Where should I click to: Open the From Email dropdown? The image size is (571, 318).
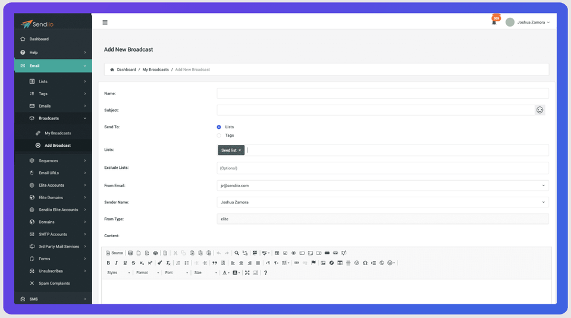382,185
